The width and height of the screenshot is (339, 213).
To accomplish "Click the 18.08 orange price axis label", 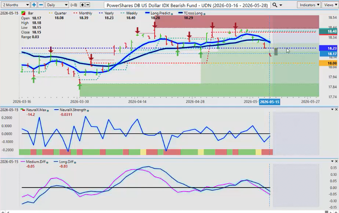I will (x=328, y=63).
